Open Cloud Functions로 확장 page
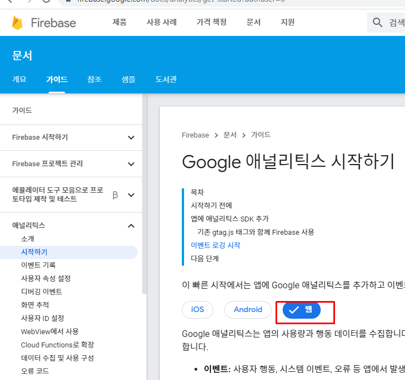 coord(57,345)
